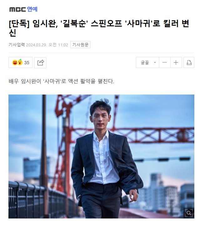The width and height of the screenshot is (210, 231).
Task: Decrease font size with minus button
Action: point(165,63)
